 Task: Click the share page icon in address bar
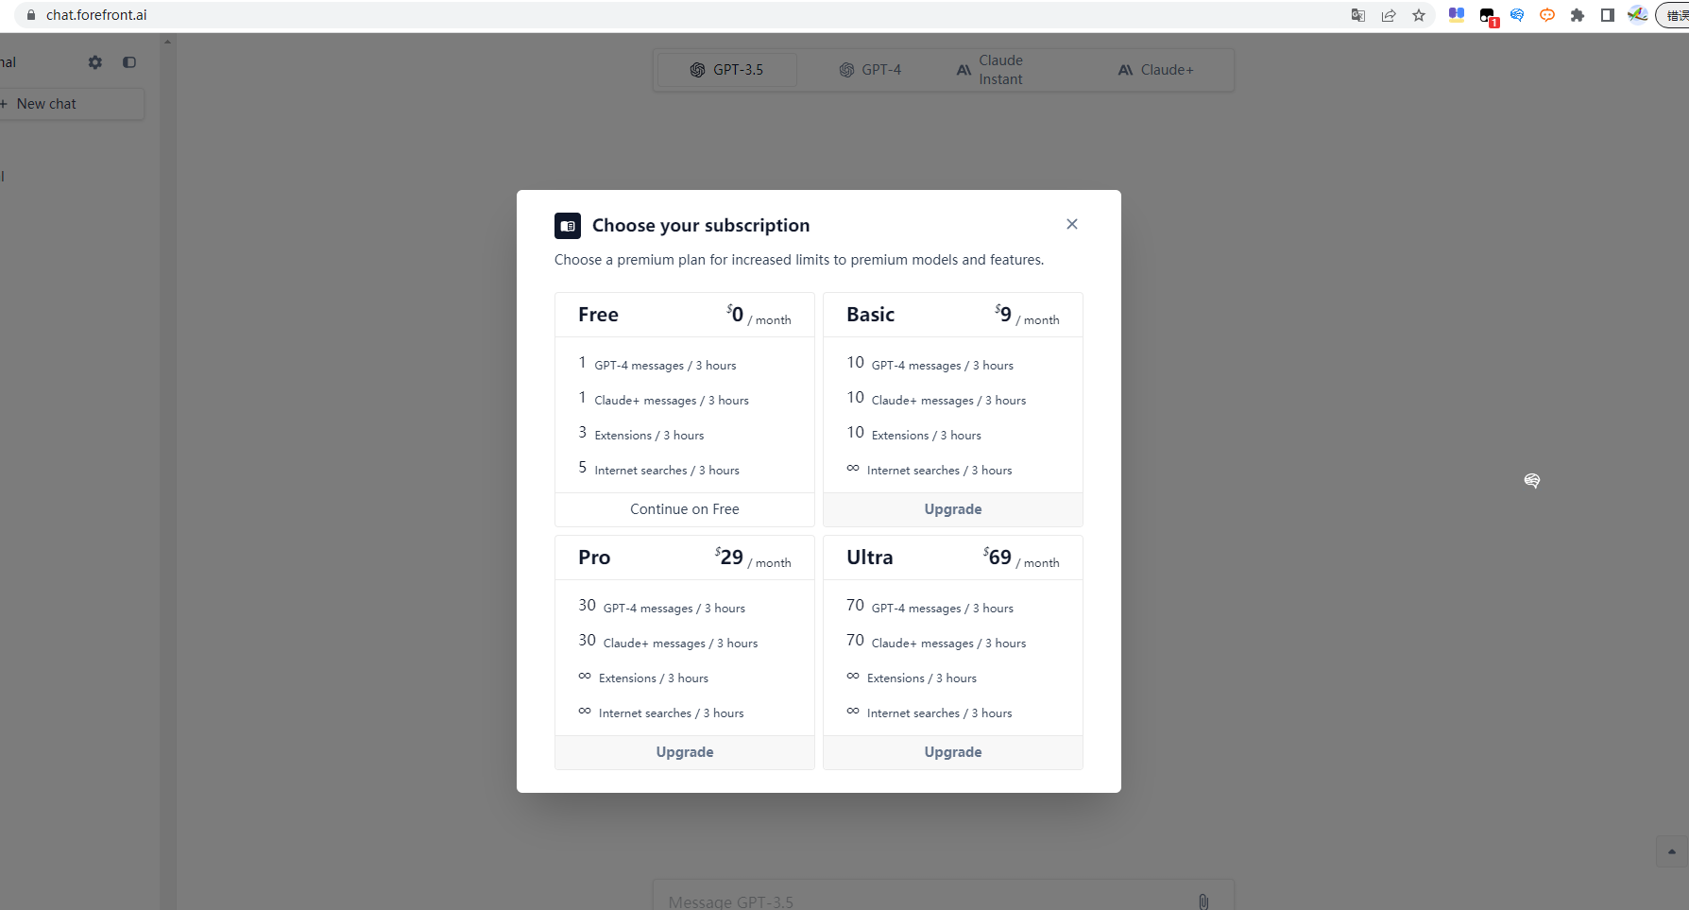[x=1389, y=15]
